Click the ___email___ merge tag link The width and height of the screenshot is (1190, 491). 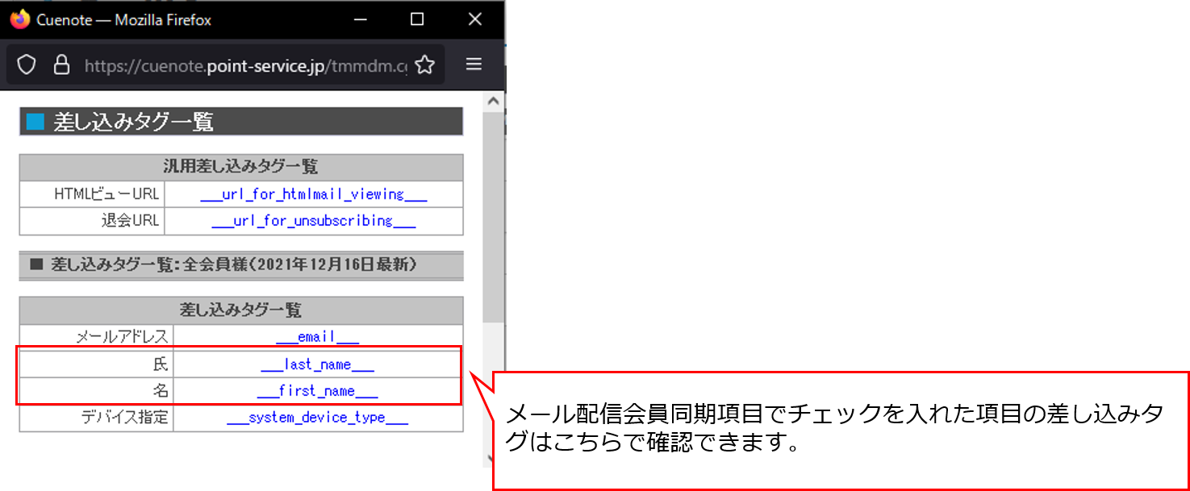[x=317, y=335]
